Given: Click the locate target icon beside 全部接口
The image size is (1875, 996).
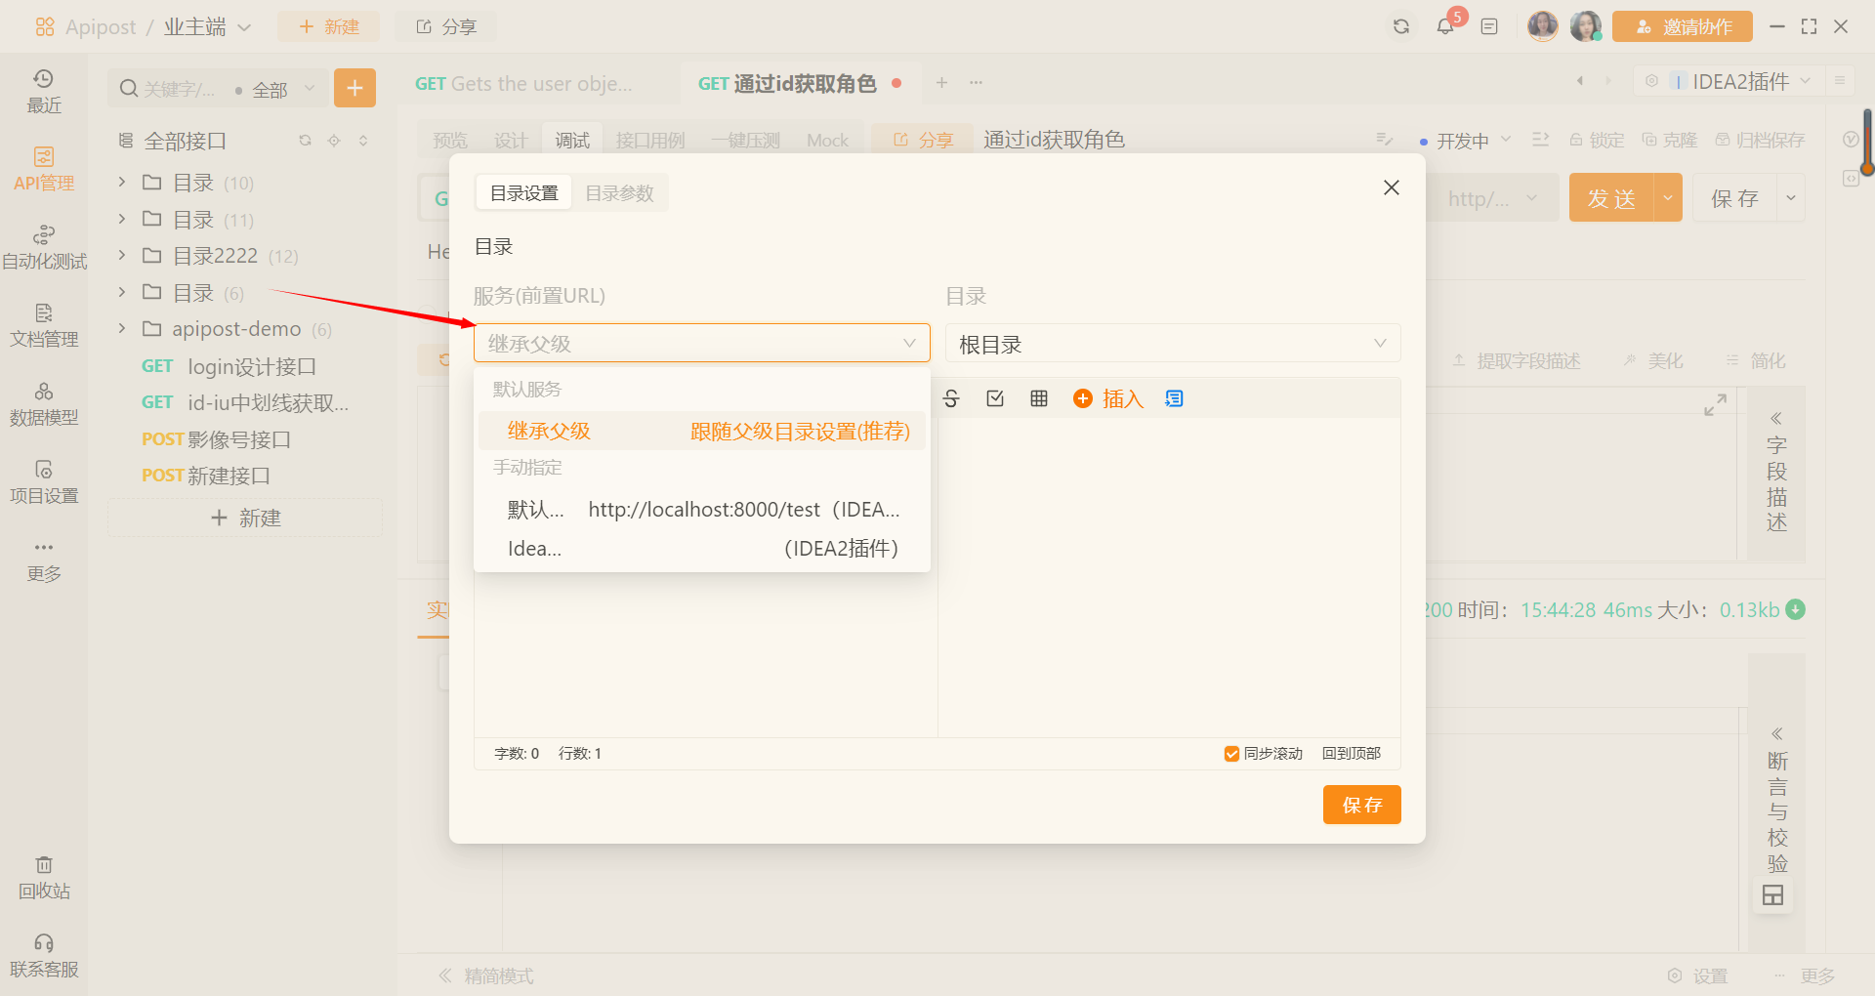Looking at the screenshot, I should (334, 141).
